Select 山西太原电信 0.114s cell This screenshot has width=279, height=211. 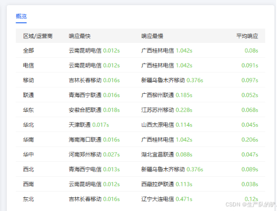tap(167, 125)
